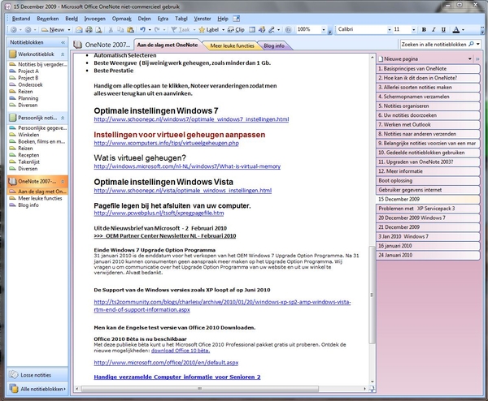Click the Label star icon

(202, 29)
